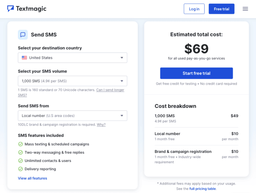Click the Mass texting checkmark icon
Screen dimensions: 256x193
pos(20,144)
